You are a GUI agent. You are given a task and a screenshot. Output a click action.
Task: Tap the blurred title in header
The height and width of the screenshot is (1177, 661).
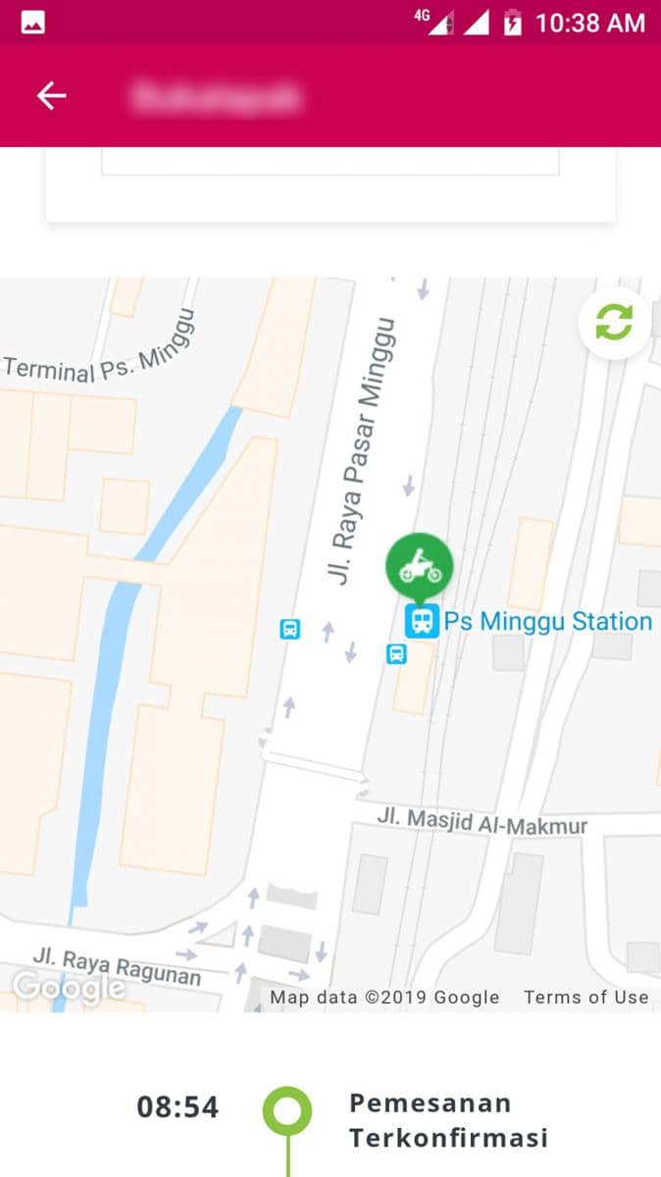click(216, 96)
